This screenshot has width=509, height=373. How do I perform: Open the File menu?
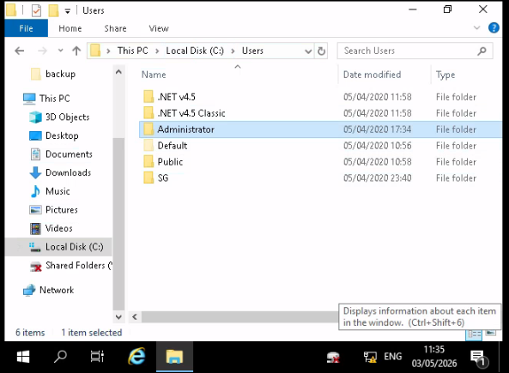click(x=26, y=28)
